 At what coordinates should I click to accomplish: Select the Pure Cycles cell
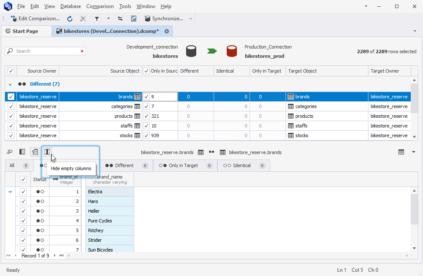(x=110, y=221)
